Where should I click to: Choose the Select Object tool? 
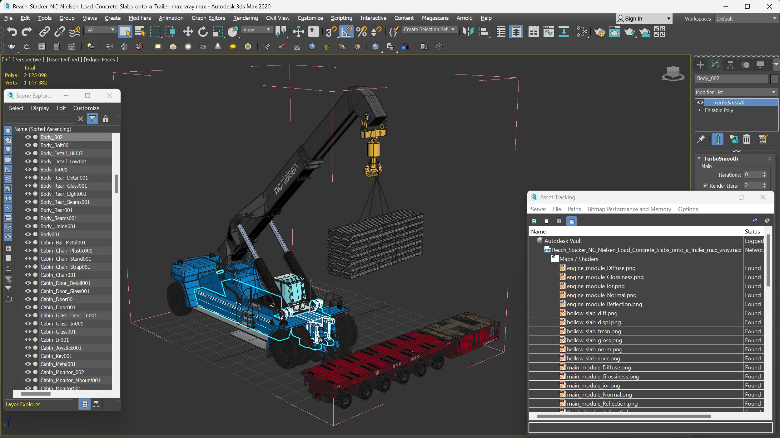[125, 31]
